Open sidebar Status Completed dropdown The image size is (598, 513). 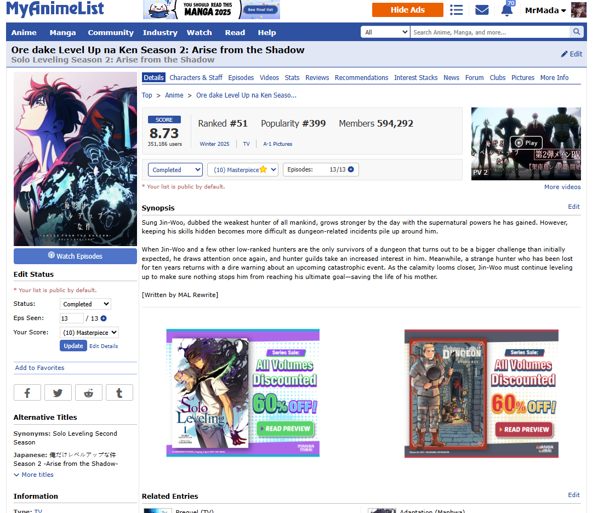coord(86,304)
